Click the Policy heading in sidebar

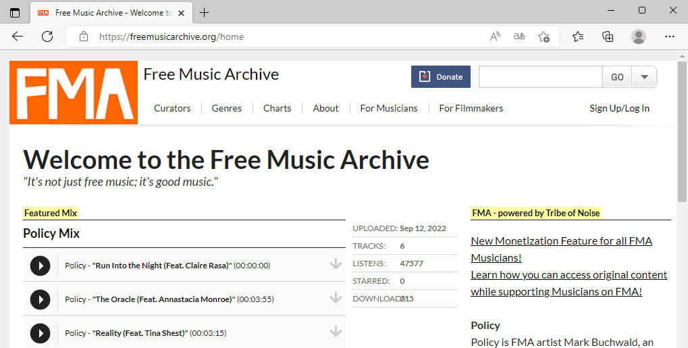coord(485,326)
